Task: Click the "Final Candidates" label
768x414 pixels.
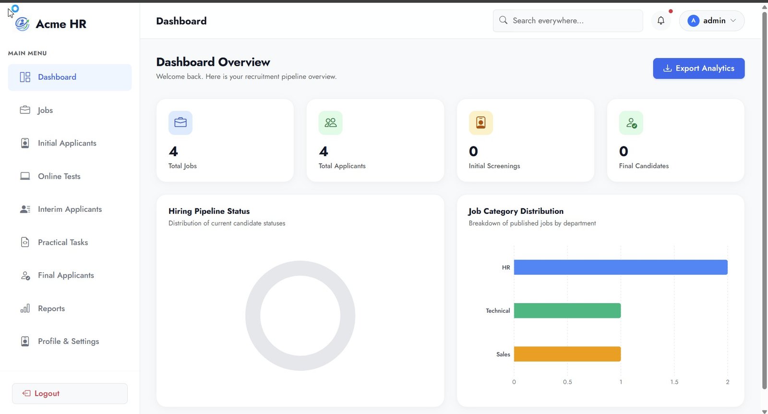Action: pyautogui.click(x=644, y=166)
